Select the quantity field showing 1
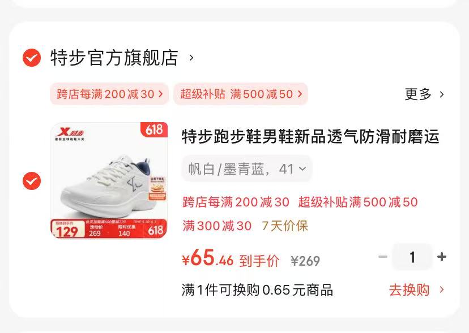Viewport: 469px width, 333px height. [x=412, y=257]
